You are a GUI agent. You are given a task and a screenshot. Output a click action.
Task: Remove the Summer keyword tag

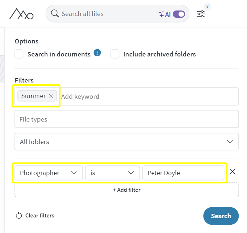[x=51, y=96]
